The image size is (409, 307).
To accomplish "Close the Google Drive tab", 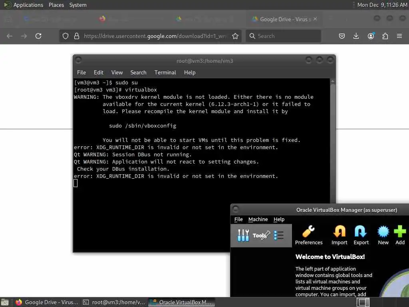I will (x=315, y=19).
